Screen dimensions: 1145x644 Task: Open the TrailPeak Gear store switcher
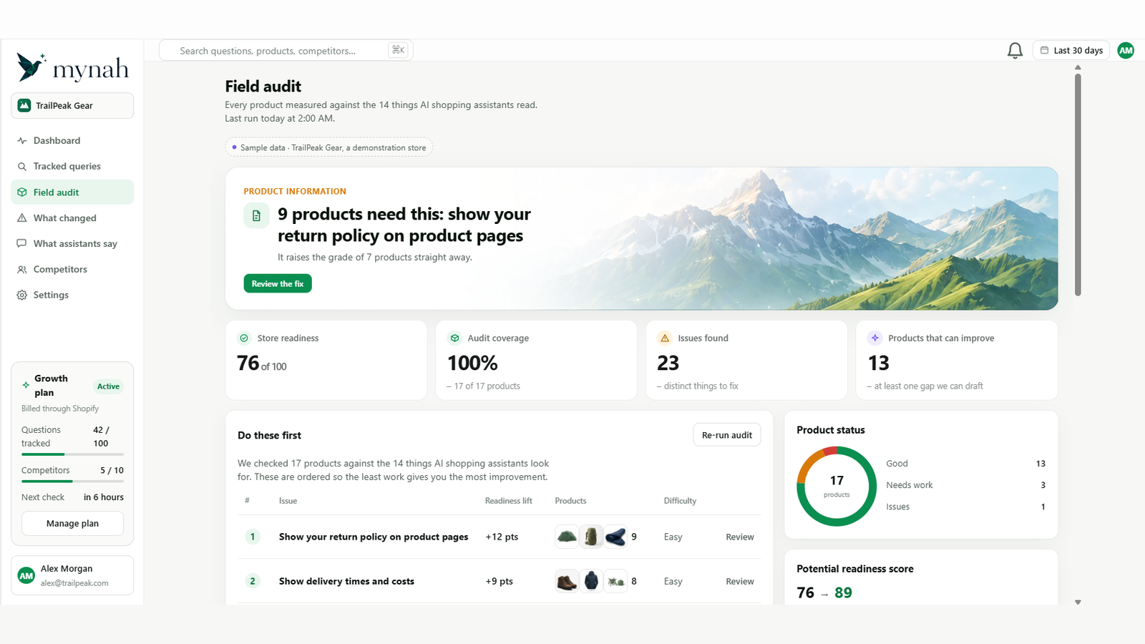[x=72, y=105]
